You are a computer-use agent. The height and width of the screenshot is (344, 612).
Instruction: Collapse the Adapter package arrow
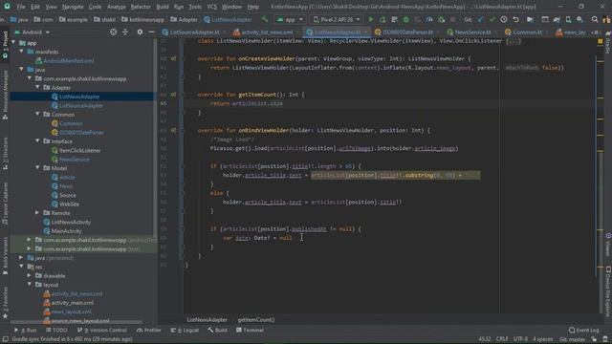point(38,87)
